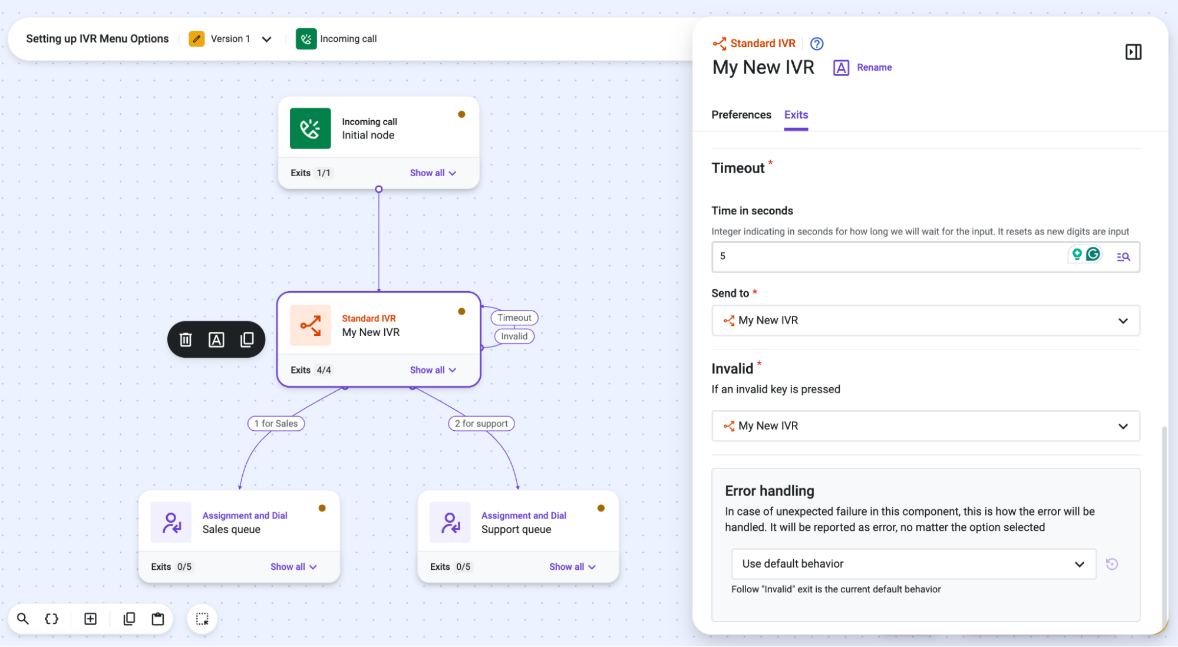The width and height of the screenshot is (1178, 647).
Task: Click the Rename link next to My New IVR
Action: (x=874, y=68)
